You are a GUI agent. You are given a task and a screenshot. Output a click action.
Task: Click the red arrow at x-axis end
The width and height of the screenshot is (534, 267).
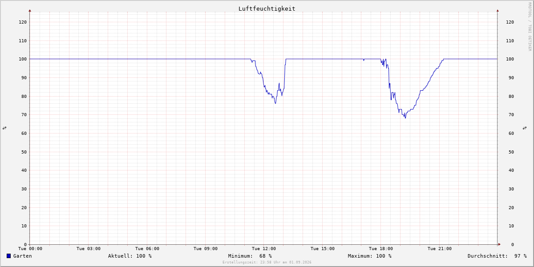pos(499,244)
